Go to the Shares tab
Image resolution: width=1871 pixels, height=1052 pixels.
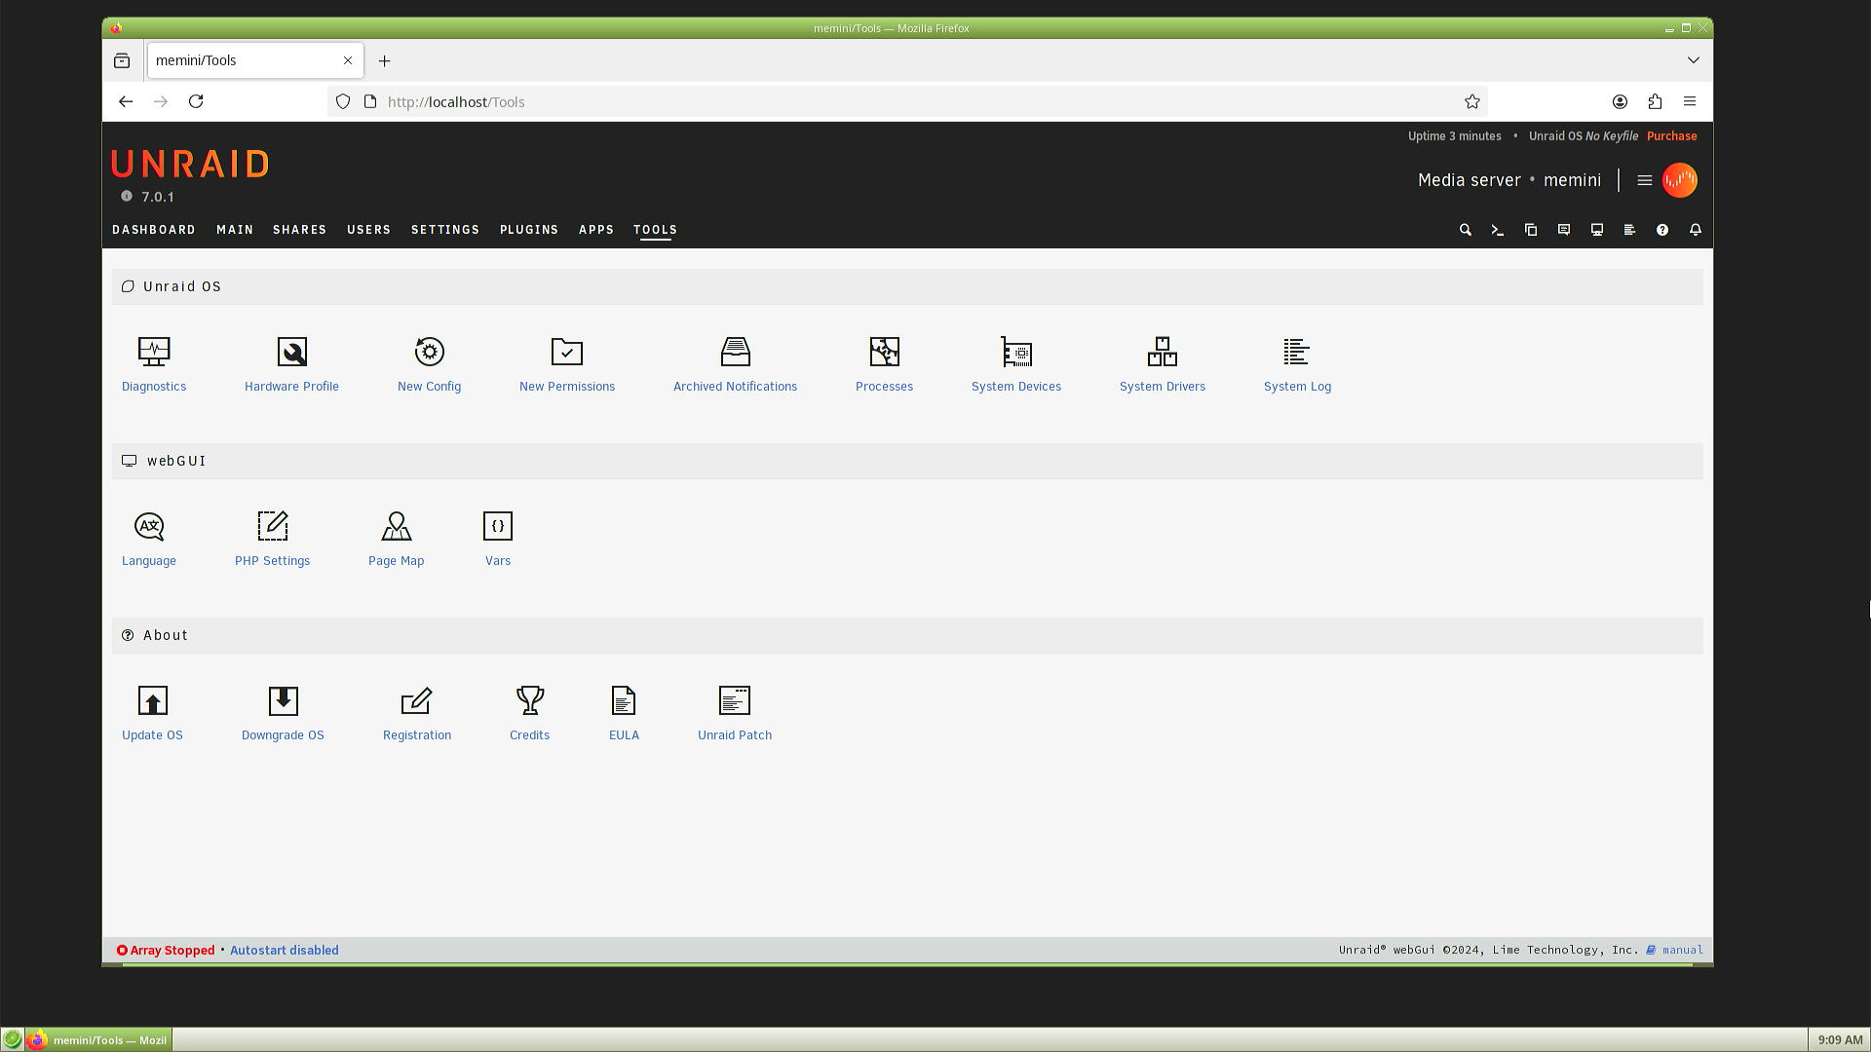tap(300, 230)
